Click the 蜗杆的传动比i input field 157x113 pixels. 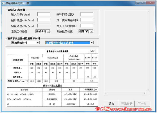87,14
